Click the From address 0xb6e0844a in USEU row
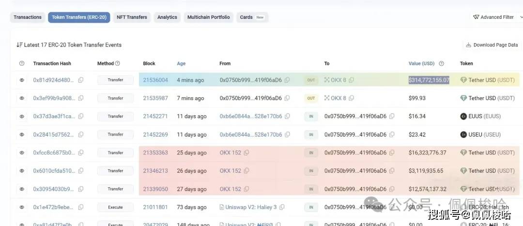This screenshot has width=523, height=226. pos(251,135)
